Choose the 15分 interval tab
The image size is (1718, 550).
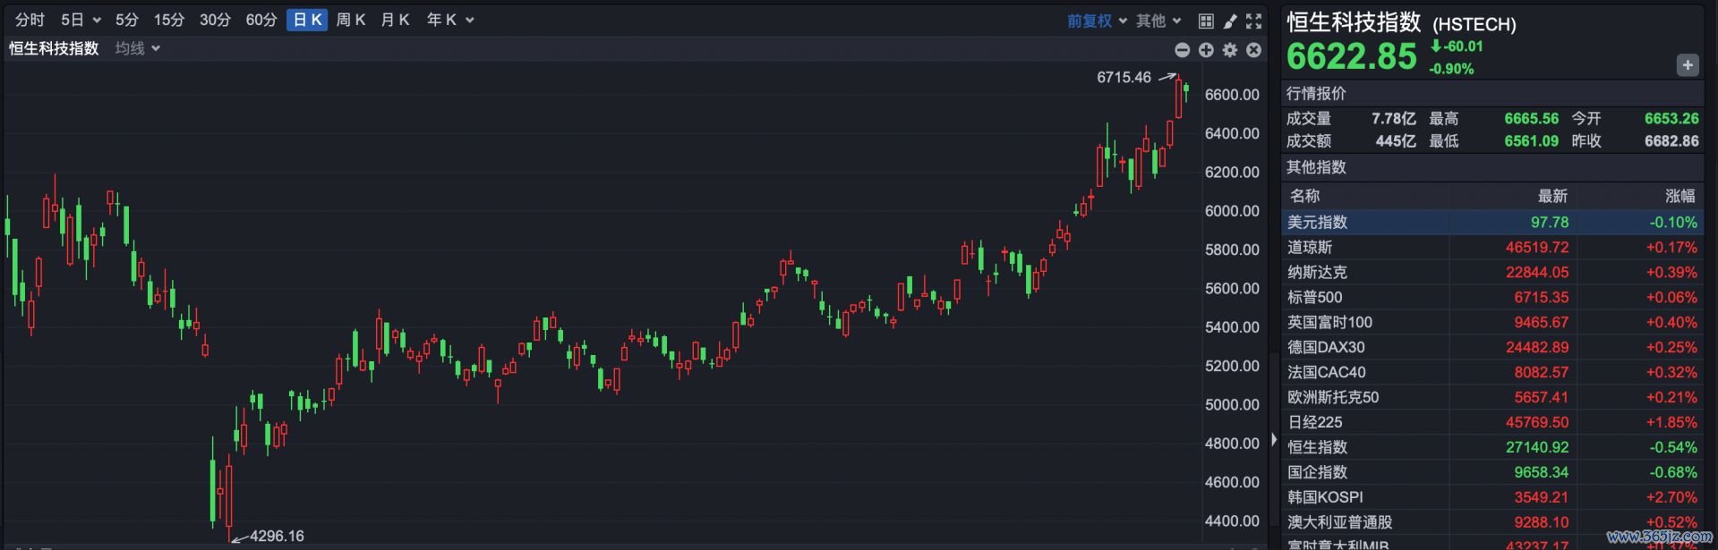(x=168, y=20)
